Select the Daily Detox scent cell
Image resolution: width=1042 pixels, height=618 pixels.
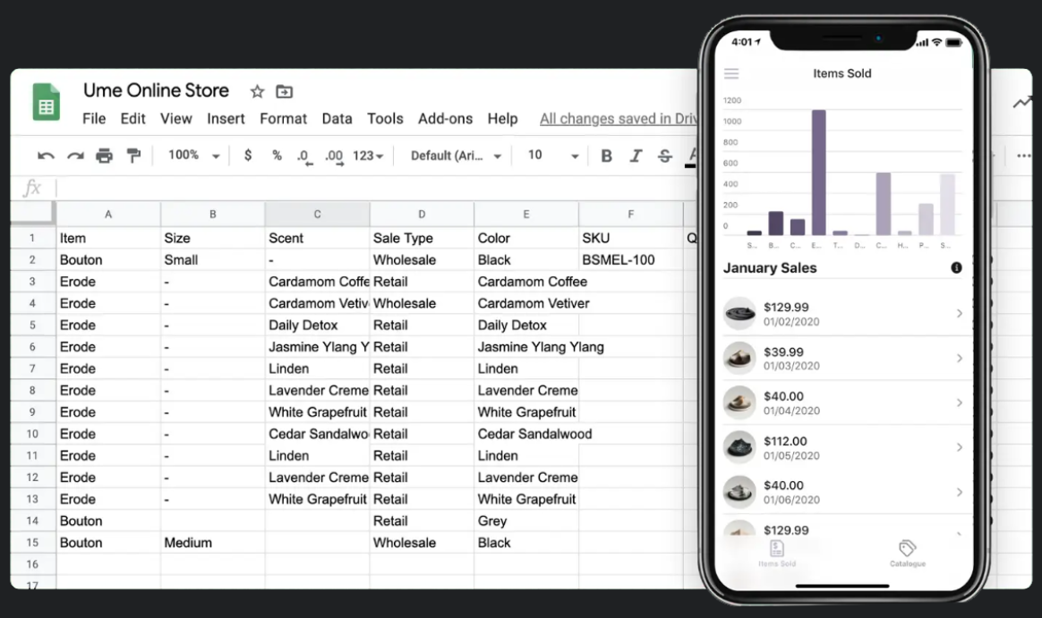317,326
